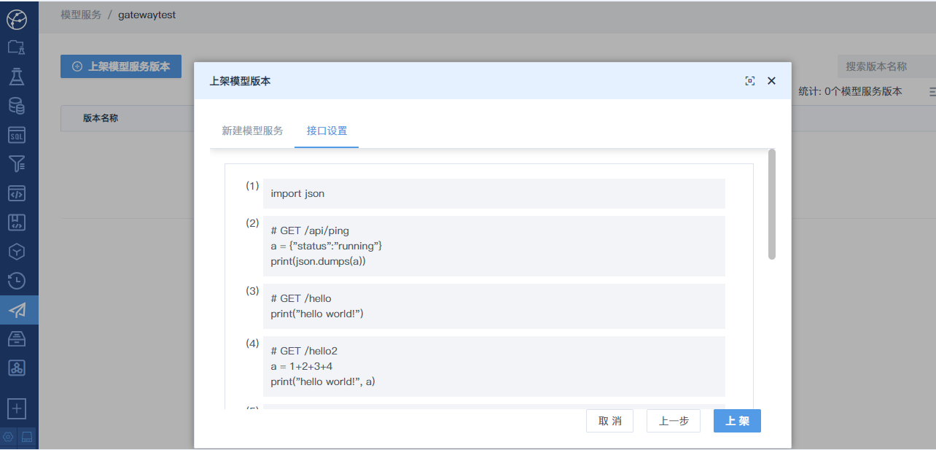Viewport: 936px width, 450px height.
Task: Click the paper plane model service icon
Action: pos(16,310)
